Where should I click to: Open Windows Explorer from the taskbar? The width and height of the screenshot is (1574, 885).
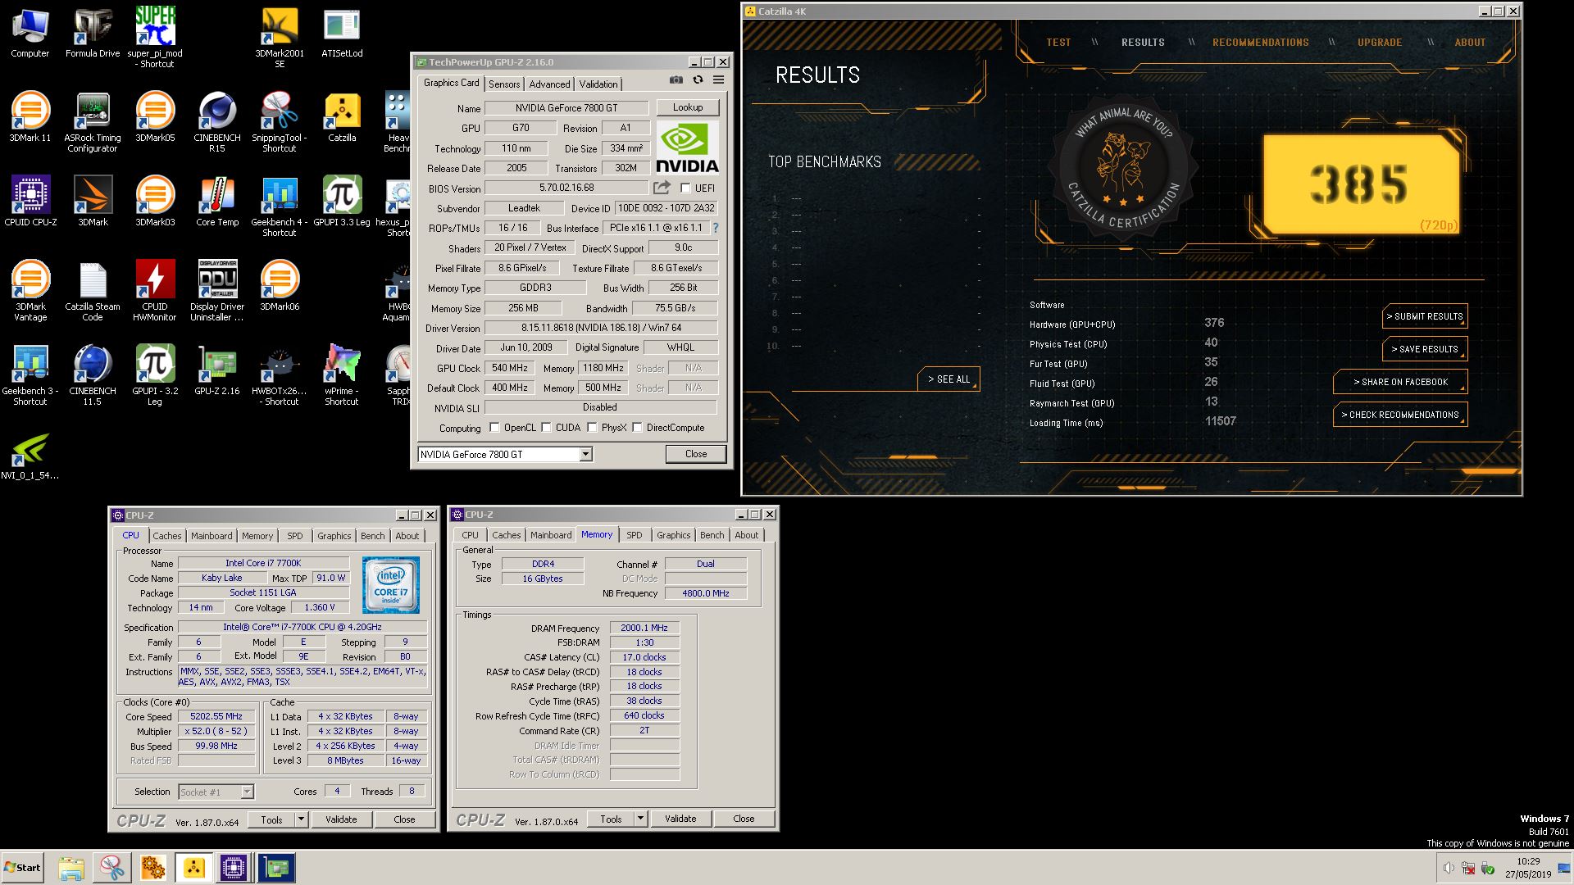[71, 868]
